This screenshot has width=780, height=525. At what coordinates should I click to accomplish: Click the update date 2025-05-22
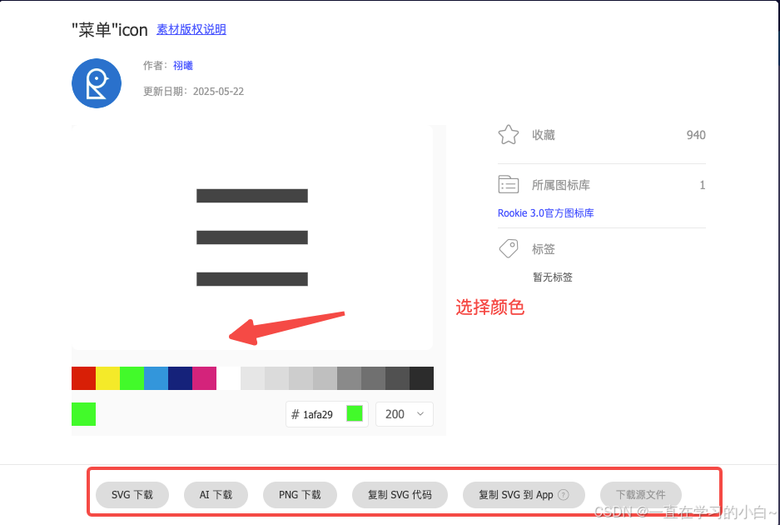pyautogui.click(x=218, y=91)
